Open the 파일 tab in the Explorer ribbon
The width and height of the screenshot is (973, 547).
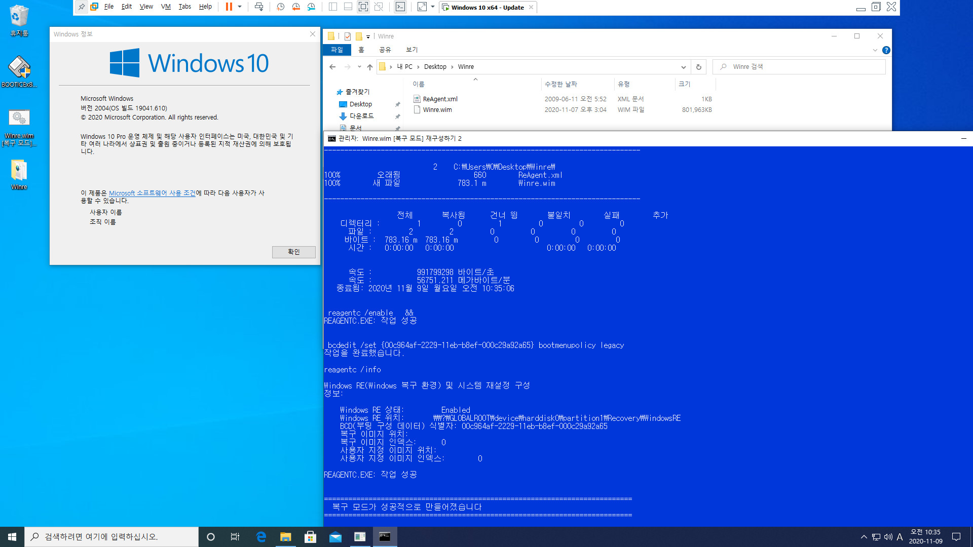(x=337, y=50)
